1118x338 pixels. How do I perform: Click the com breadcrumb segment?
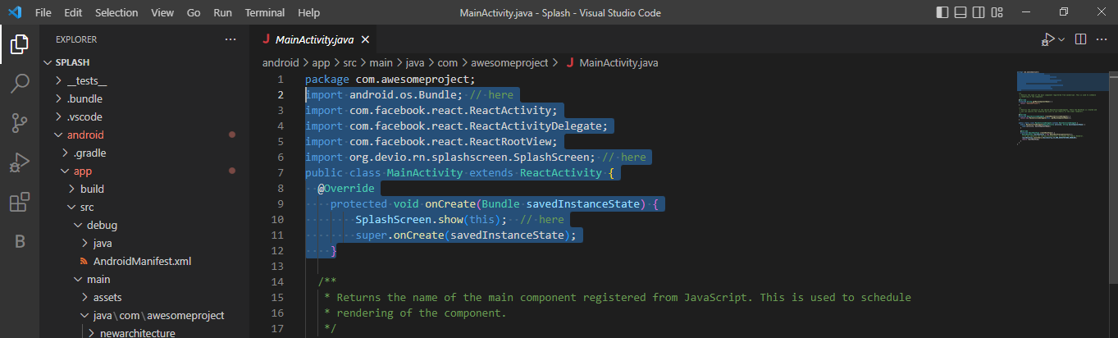tap(447, 62)
